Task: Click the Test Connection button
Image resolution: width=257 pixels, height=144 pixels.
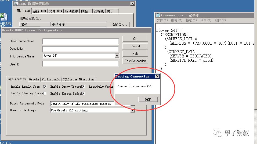Action: (x=135, y=61)
